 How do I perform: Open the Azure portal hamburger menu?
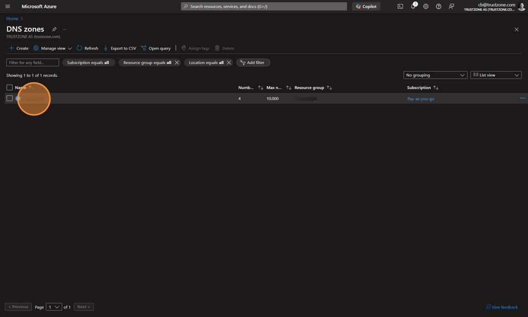[x=8, y=7]
